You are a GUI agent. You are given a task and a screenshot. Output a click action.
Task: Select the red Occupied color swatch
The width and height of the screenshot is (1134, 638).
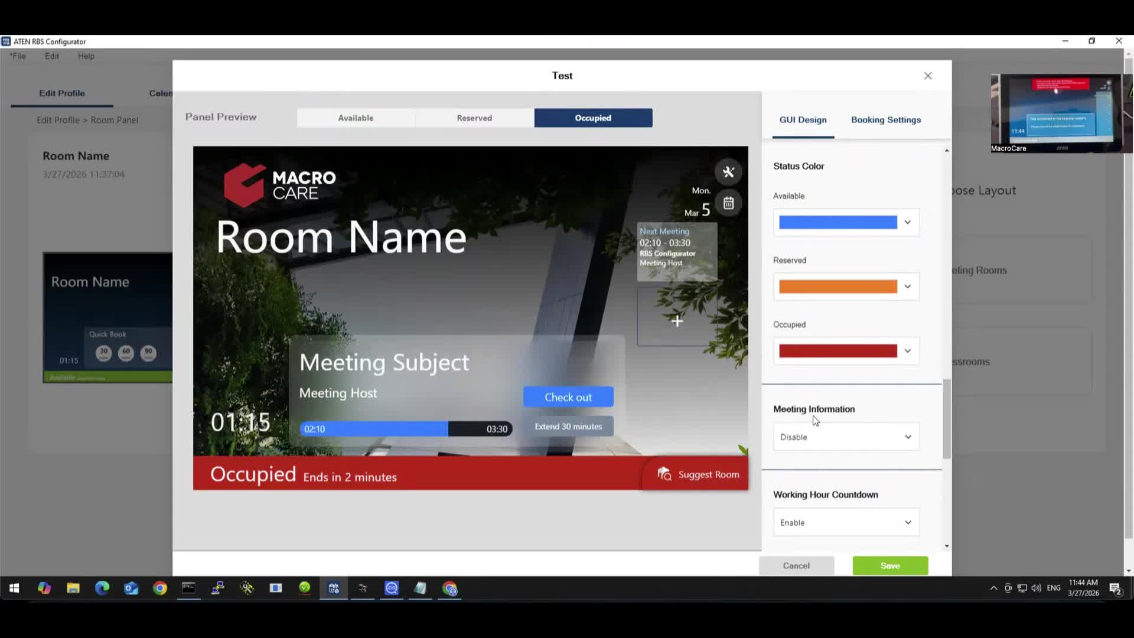coord(838,350)
